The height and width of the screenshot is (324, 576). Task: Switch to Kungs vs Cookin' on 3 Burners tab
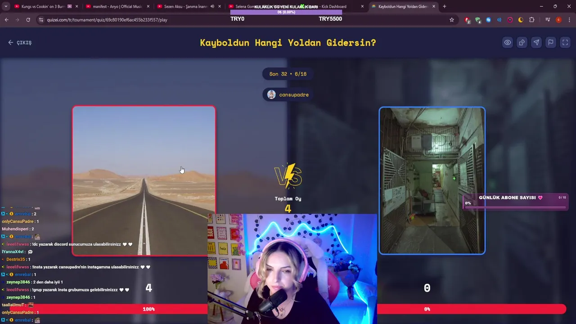[43, 6]
